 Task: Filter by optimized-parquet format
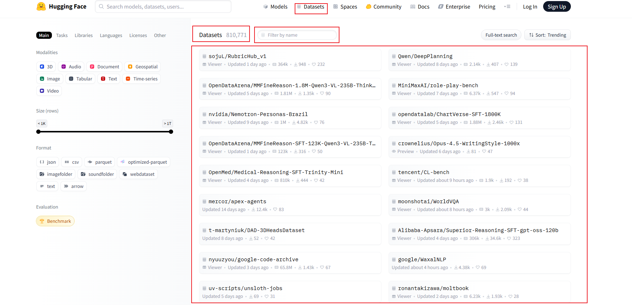pos(144,162)
